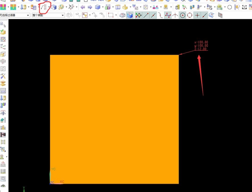Click the measure dimension X icon
This screenshot has height=192, width=252.
click(71, 7)
